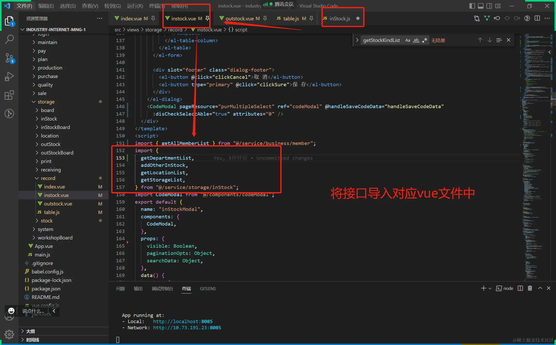
Task: Expand the inStock folder
Action: (x=49, y=119)
